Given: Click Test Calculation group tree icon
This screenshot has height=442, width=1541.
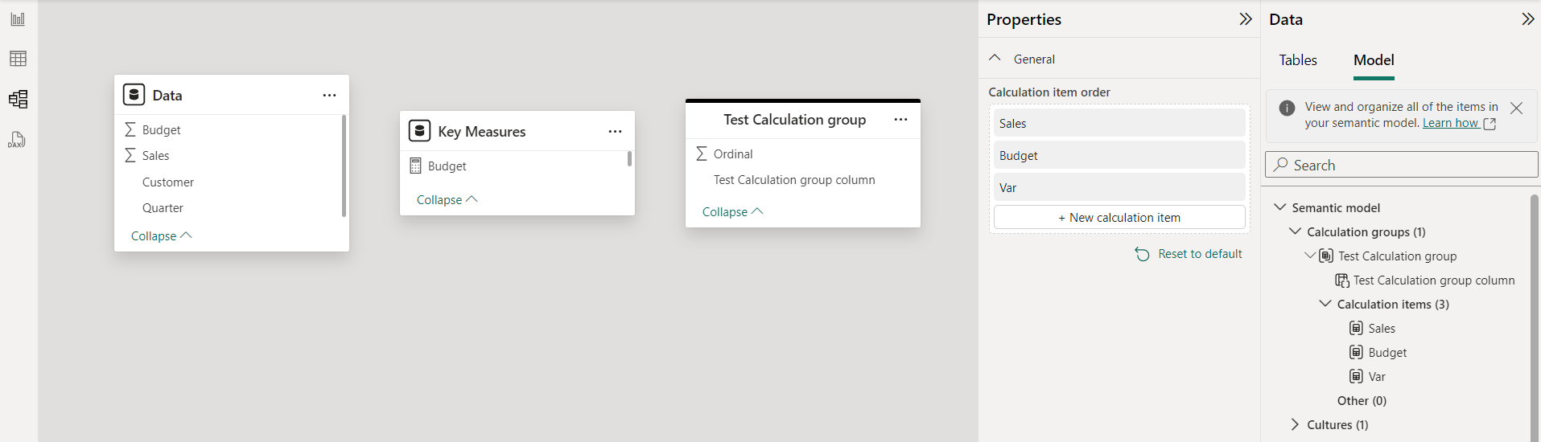Looking at the screenshot, I should click(x=1326, y=256).
